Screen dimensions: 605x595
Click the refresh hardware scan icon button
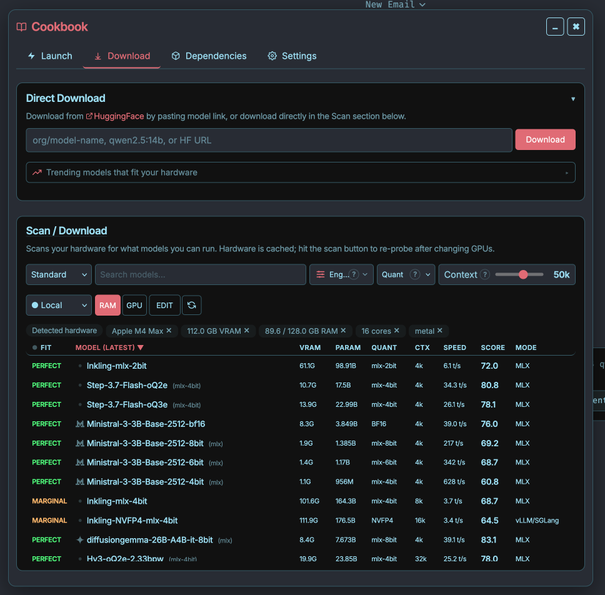(x=192, y=305)
